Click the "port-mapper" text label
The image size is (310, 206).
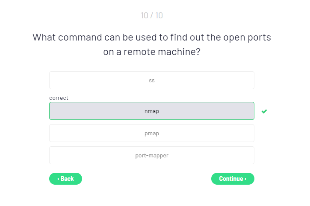(152, 156)
